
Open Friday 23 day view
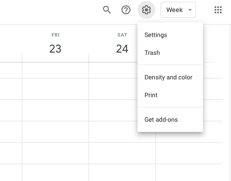[55, 49]
